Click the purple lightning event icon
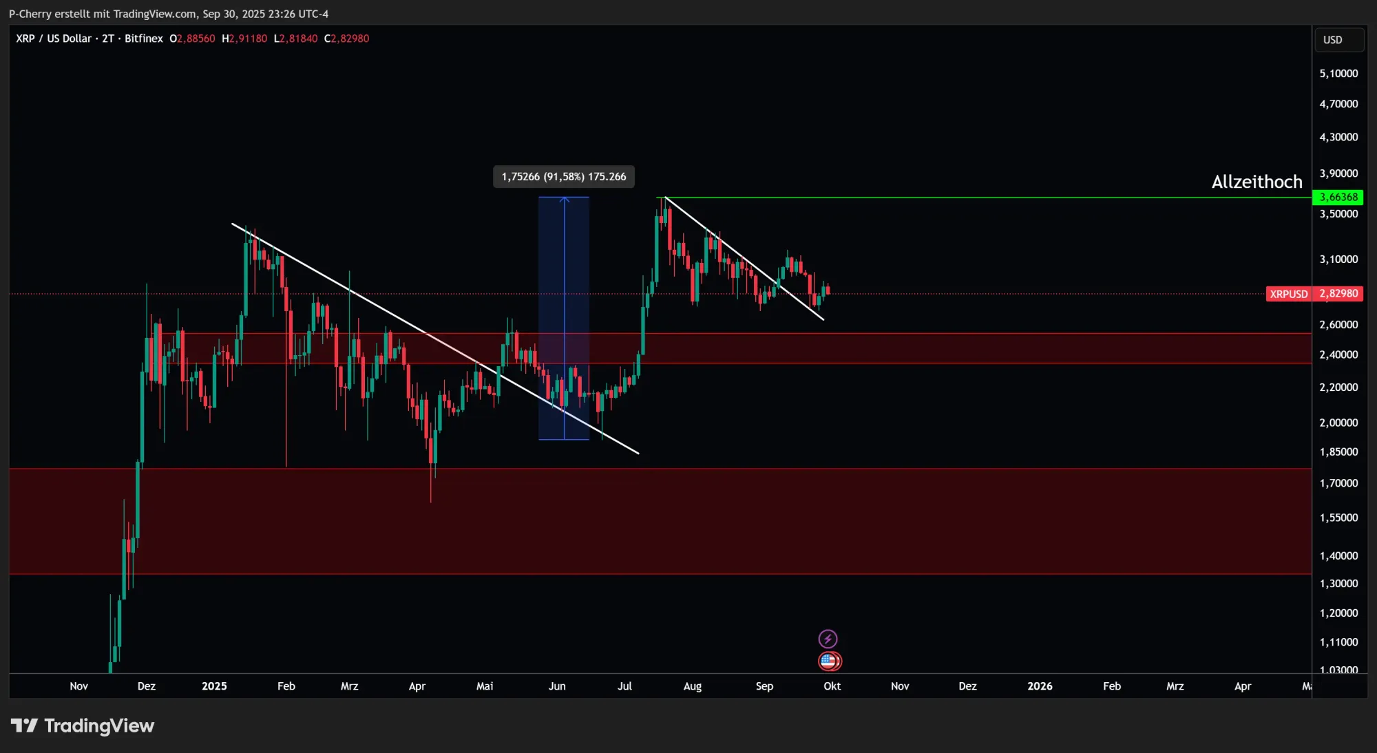This screenshot has height=753, width=1377. click(x=828, y=639)
